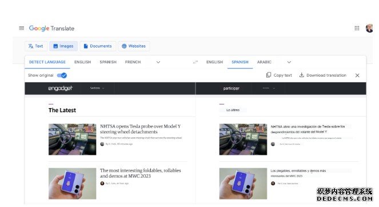The height and width of the screenshot is (207, 379).
Task: Click author avatar under translated Tesla article
Action: coord(273,144)
